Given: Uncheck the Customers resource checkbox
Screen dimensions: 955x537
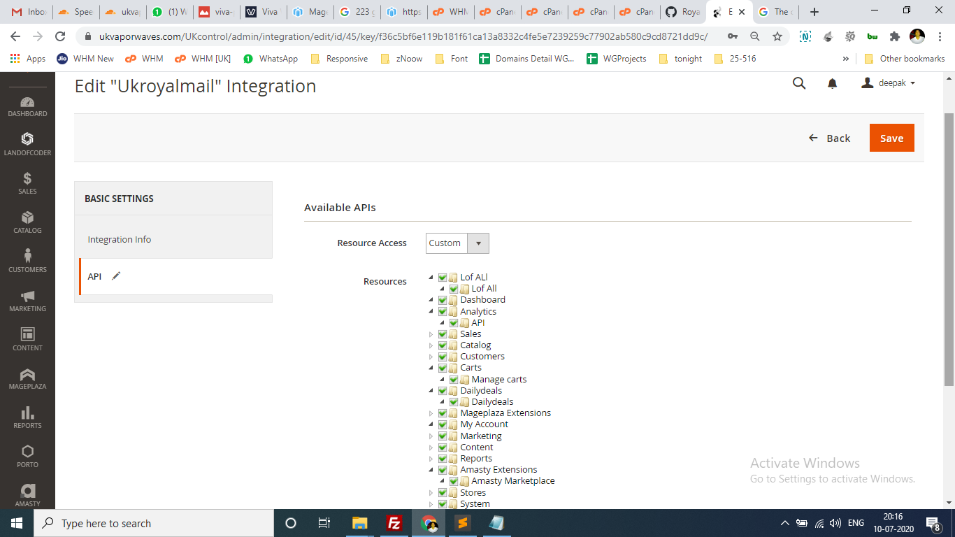Looking at the screenshot, I should [x=443, y=357].
